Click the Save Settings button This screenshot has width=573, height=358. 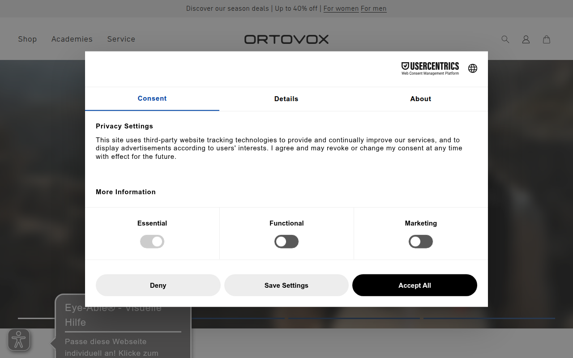click(286, 285)
